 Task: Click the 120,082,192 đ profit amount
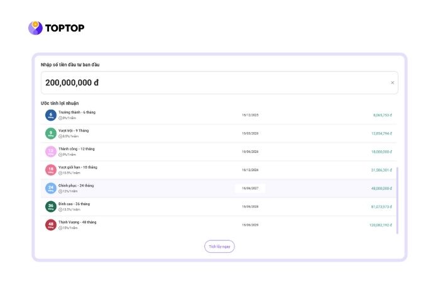(x=380, y=225)
